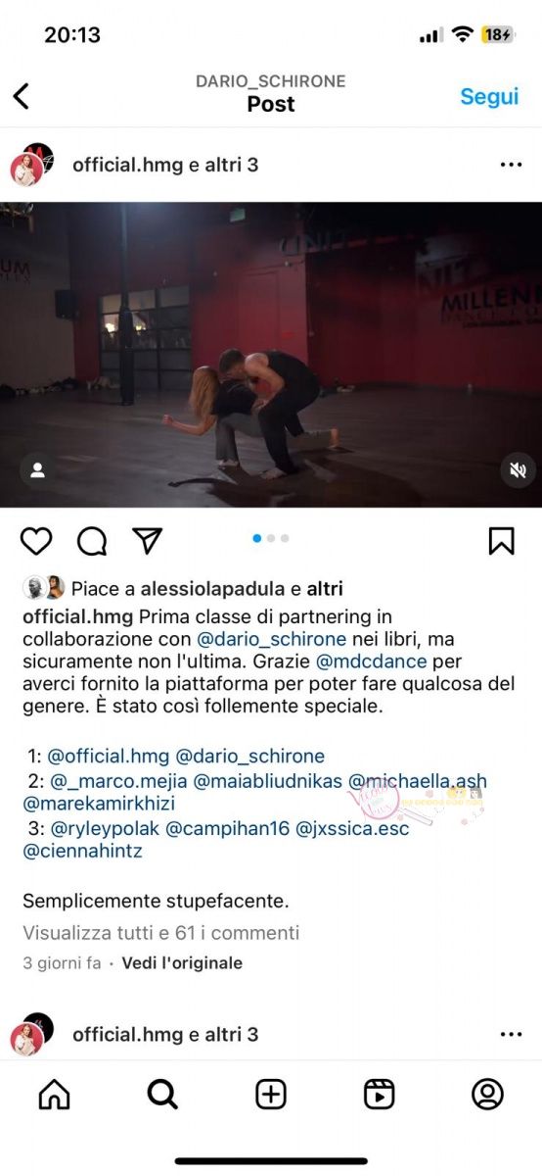Open the Search tab
The width and height of the screenshot is (542, 1176).
tap(162, 1094)
